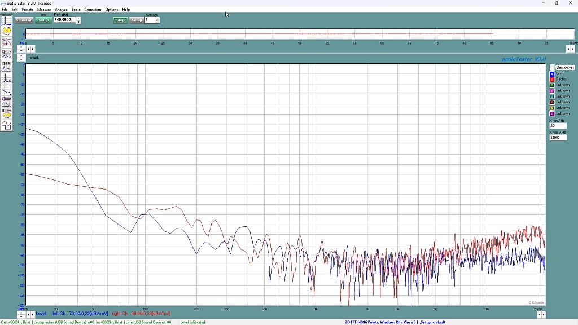Toggle the blue Links curve marker
The width and height of the screenshot is (578, 325).
[552, 74]
